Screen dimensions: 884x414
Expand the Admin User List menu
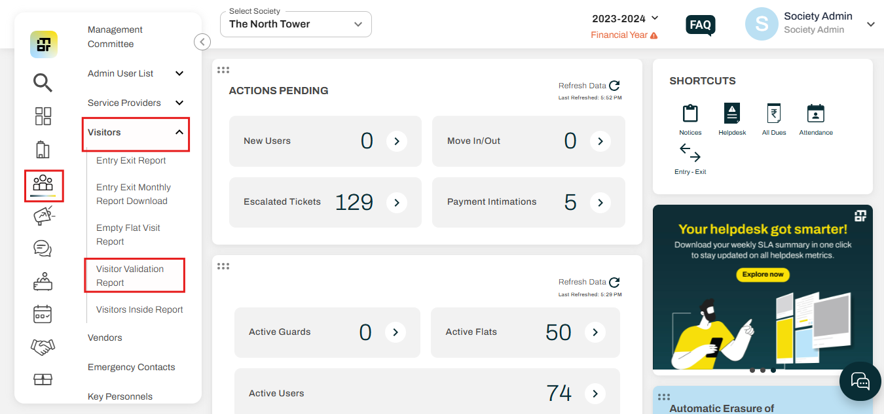pos(134,73)
